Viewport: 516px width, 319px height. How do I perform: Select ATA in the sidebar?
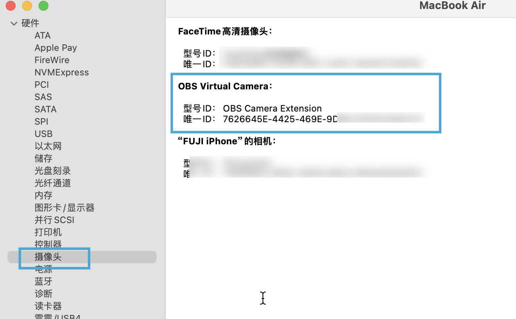43,36
